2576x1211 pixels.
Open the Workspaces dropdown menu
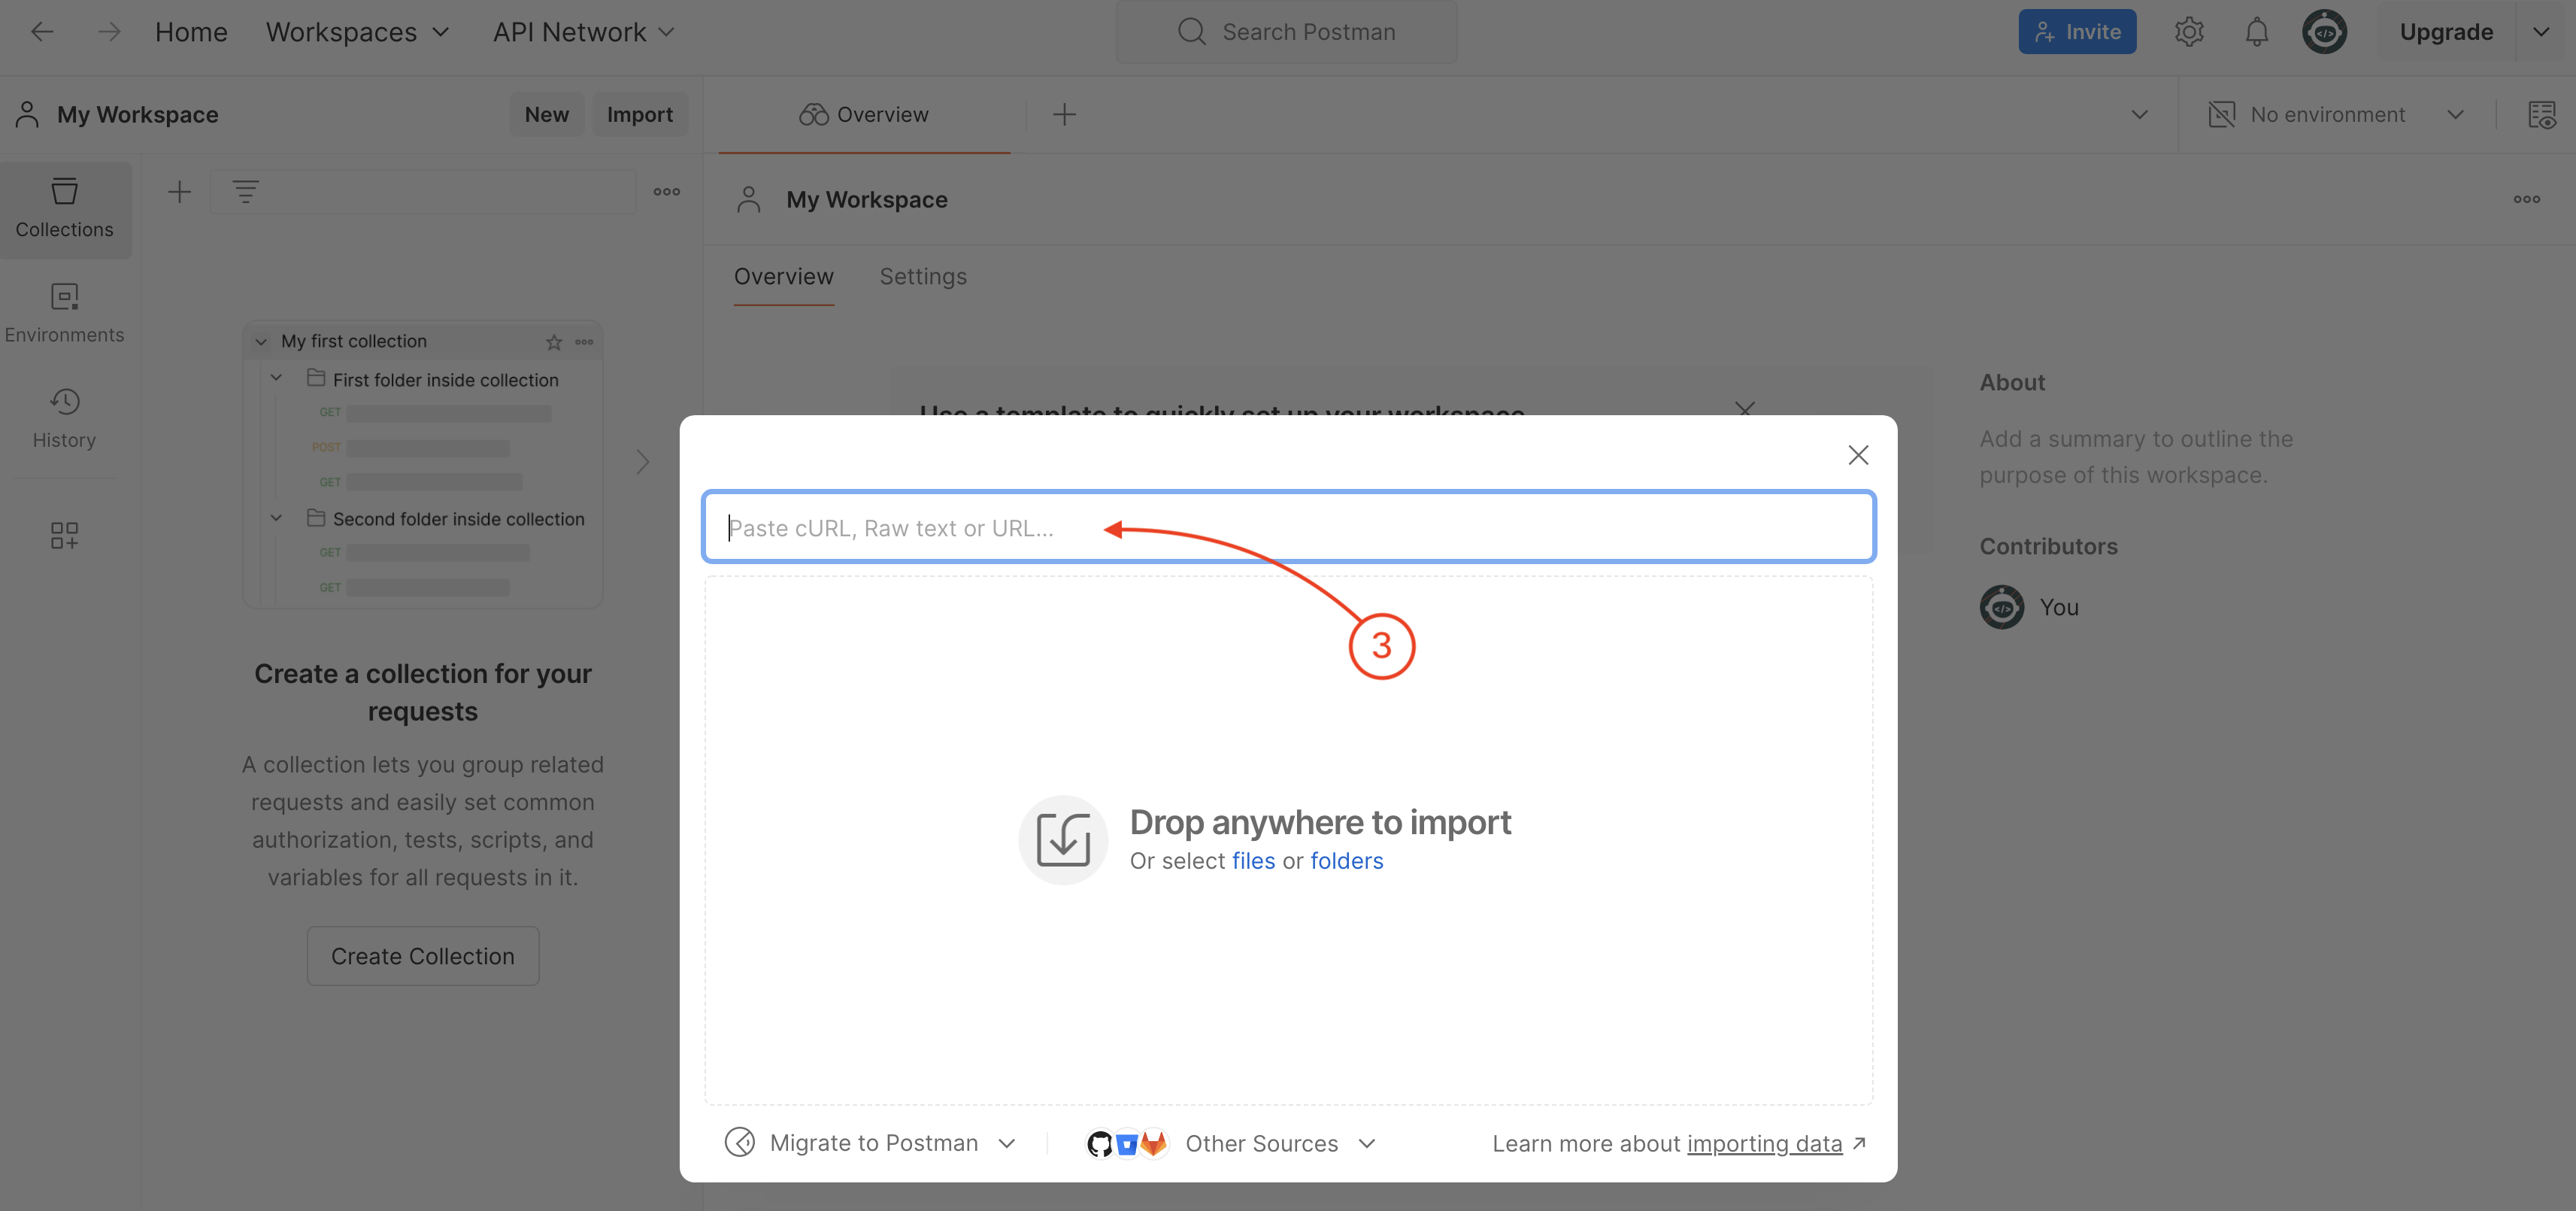[357, 32]
